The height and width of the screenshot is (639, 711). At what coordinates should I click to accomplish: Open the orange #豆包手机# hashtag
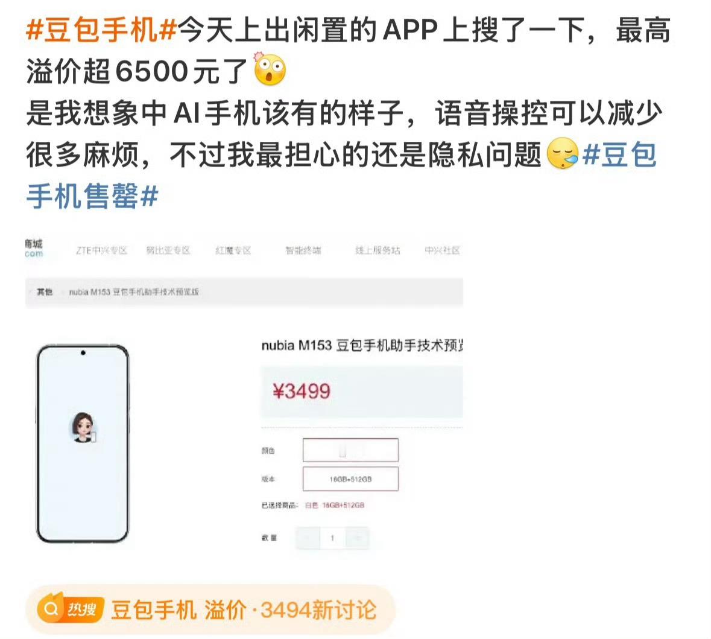(101, 30)
